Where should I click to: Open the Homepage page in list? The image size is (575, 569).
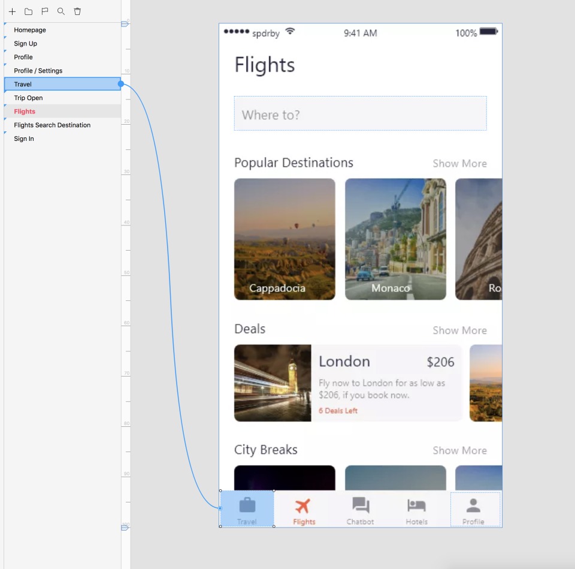30,30
